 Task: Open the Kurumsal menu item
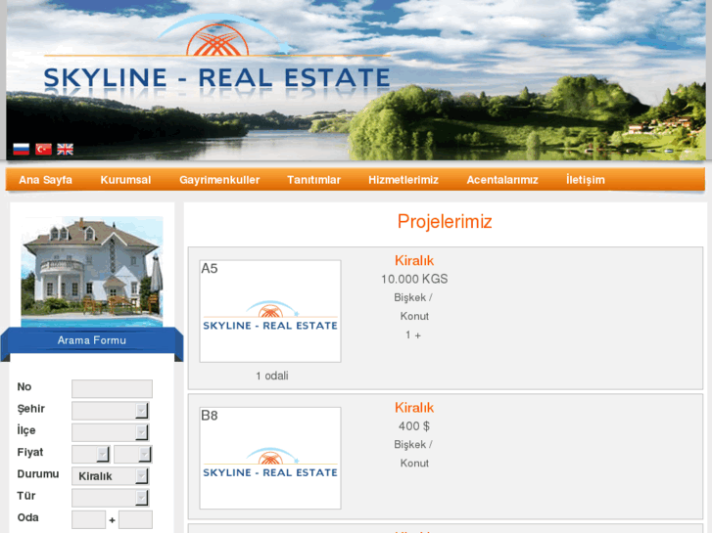pyautogui.click(x=125, y=180)
